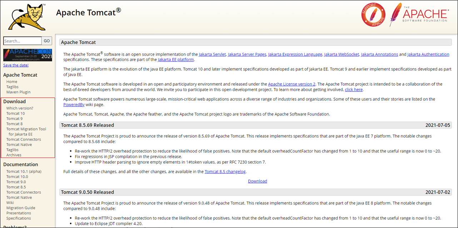Click the Tomcat 9.0.50 Released heading
The height and width of the screenshot is (228, 458).
88,192
